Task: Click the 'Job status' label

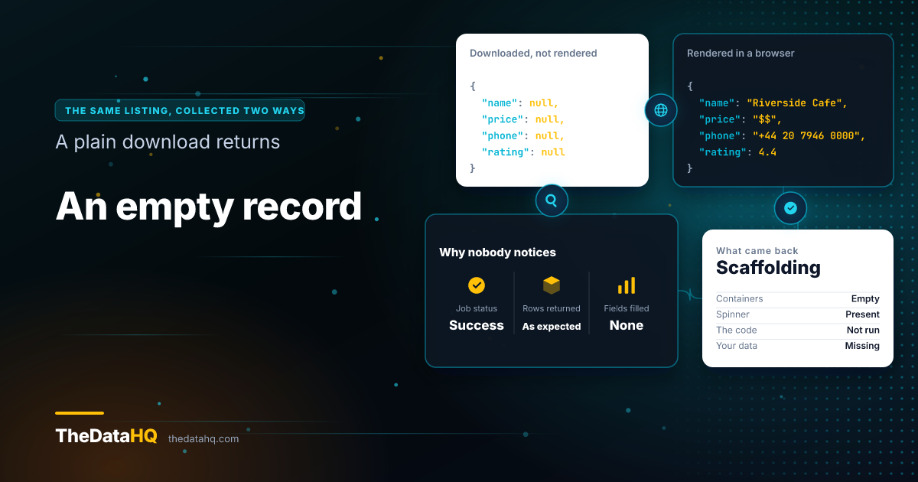Action: [477, 309]
